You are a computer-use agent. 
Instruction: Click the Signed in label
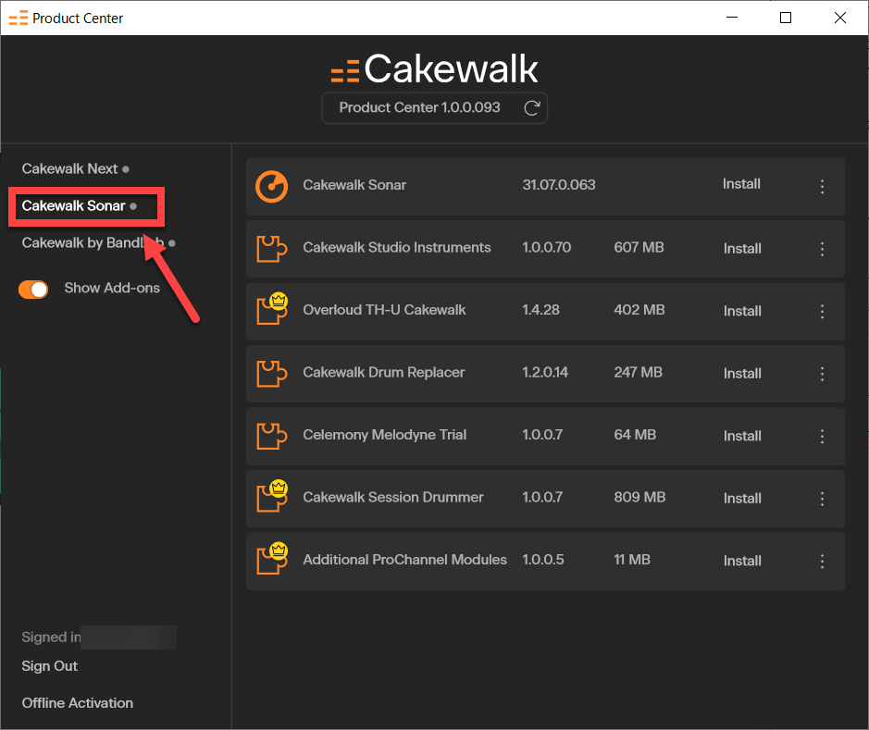coord(51,637)
